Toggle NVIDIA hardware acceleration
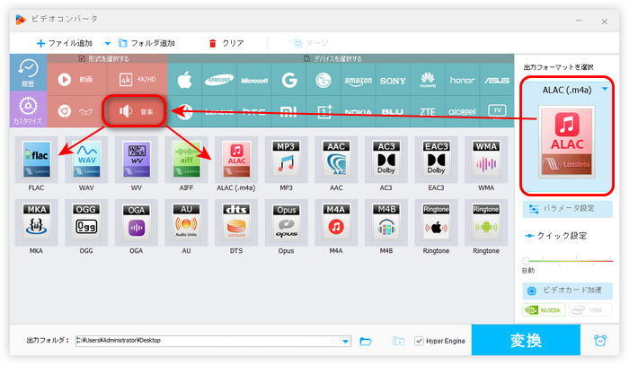 coord(544,309)
